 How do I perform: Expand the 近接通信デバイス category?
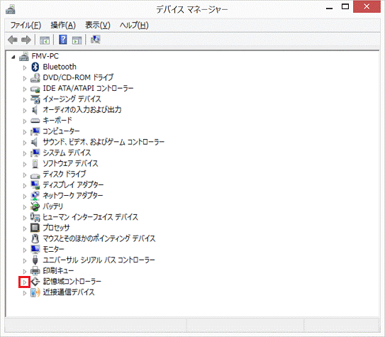pyautogui.click(x=25, y=293)
